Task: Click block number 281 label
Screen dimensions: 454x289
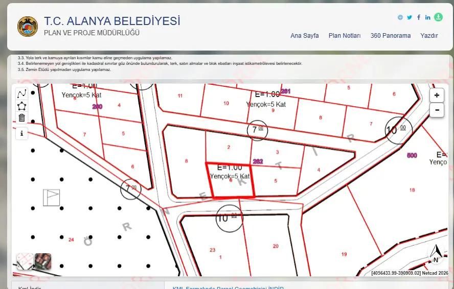Action: click(285, 91)
